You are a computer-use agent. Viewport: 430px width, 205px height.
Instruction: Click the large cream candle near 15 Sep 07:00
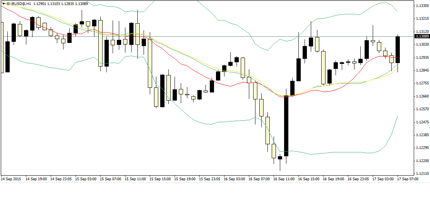(101, 43)
